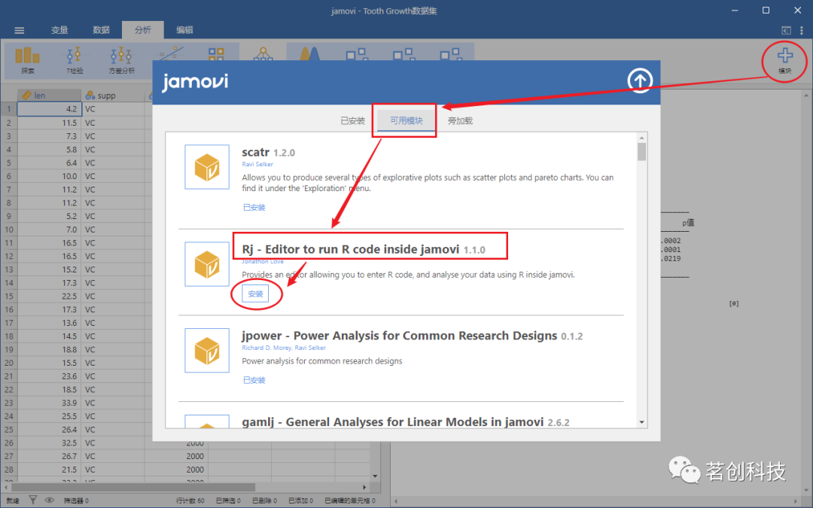This screenshot has width=813, height=508.
Task: Toggle the sidebar panel icon near top right
Action: (x=784, y=30)
